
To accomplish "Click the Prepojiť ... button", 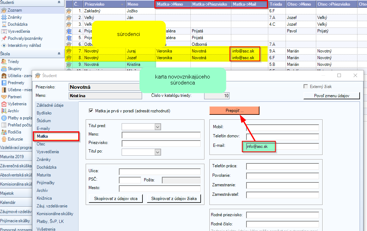I will click(x=234, y=111).
